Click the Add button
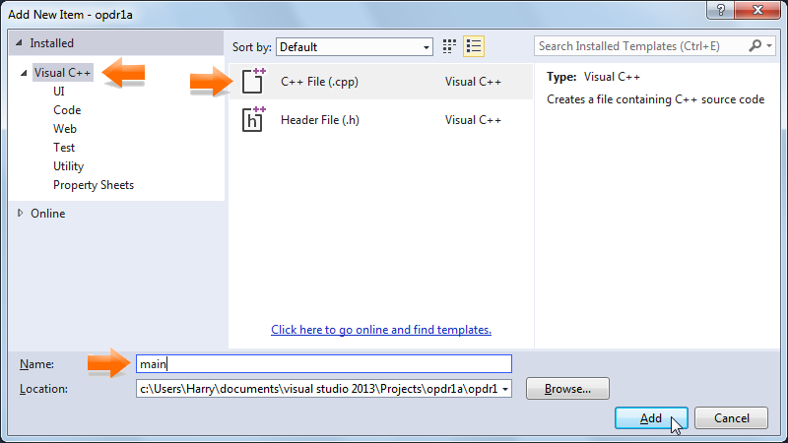Screen dimensions: 788x443 pos(651,418)
